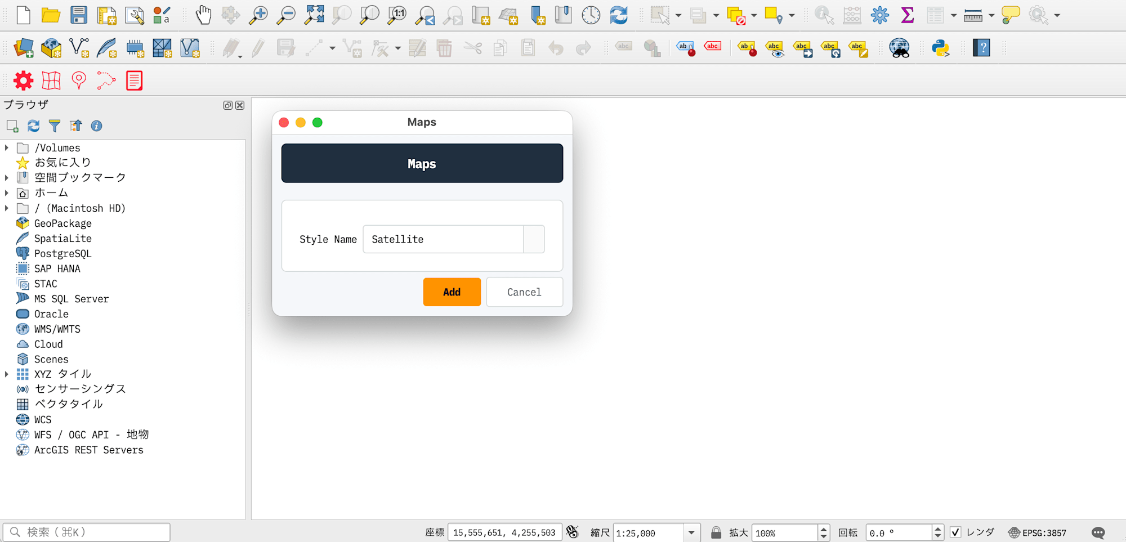Click the help question mark icon
The image size is (1126, 542).
tap(981, 48)
